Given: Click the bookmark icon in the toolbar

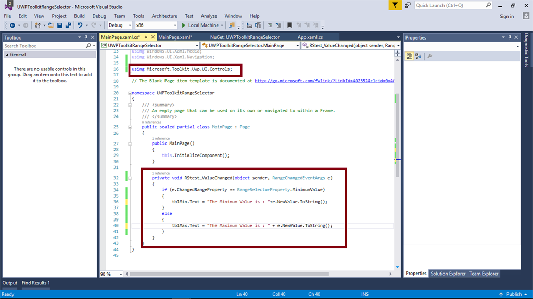Looking at the screenshot, I should pos(290,25).
